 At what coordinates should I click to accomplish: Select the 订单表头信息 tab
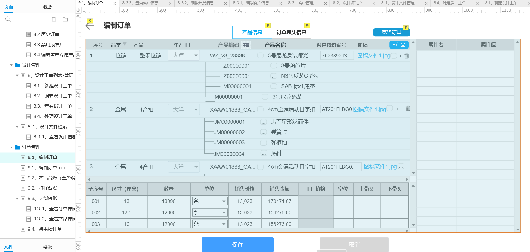(x=291, y=32)
